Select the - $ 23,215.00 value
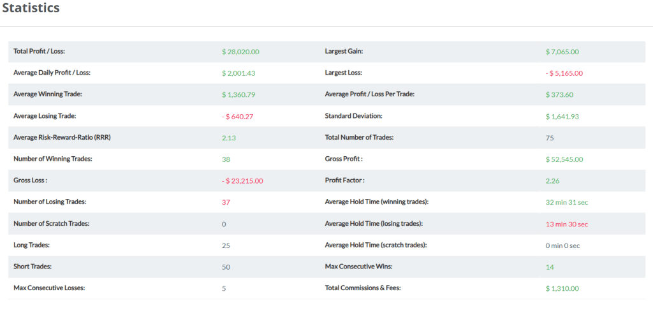 click(242, 181)
